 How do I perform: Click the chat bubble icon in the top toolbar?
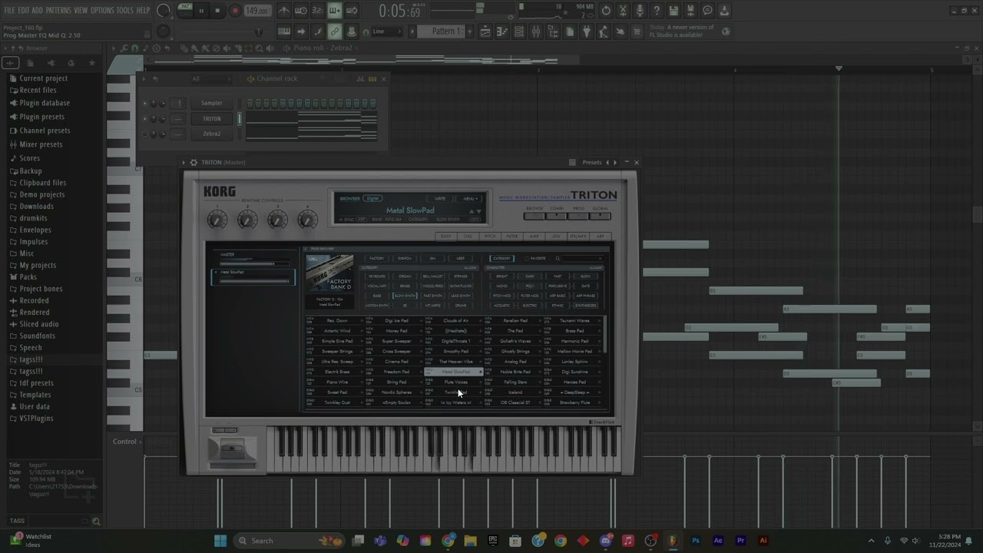[x=707, y=11]
